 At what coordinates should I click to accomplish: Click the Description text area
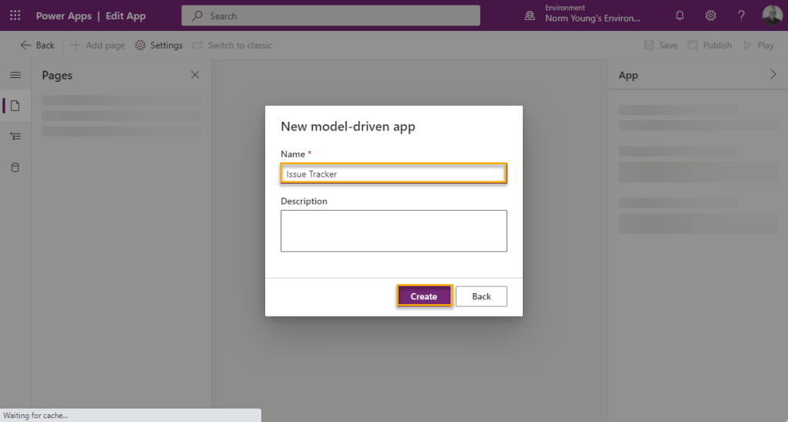tap(393, 231)
